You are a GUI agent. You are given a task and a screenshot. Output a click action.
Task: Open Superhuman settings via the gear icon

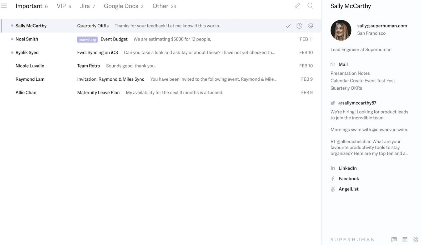(x=415, y=239)
